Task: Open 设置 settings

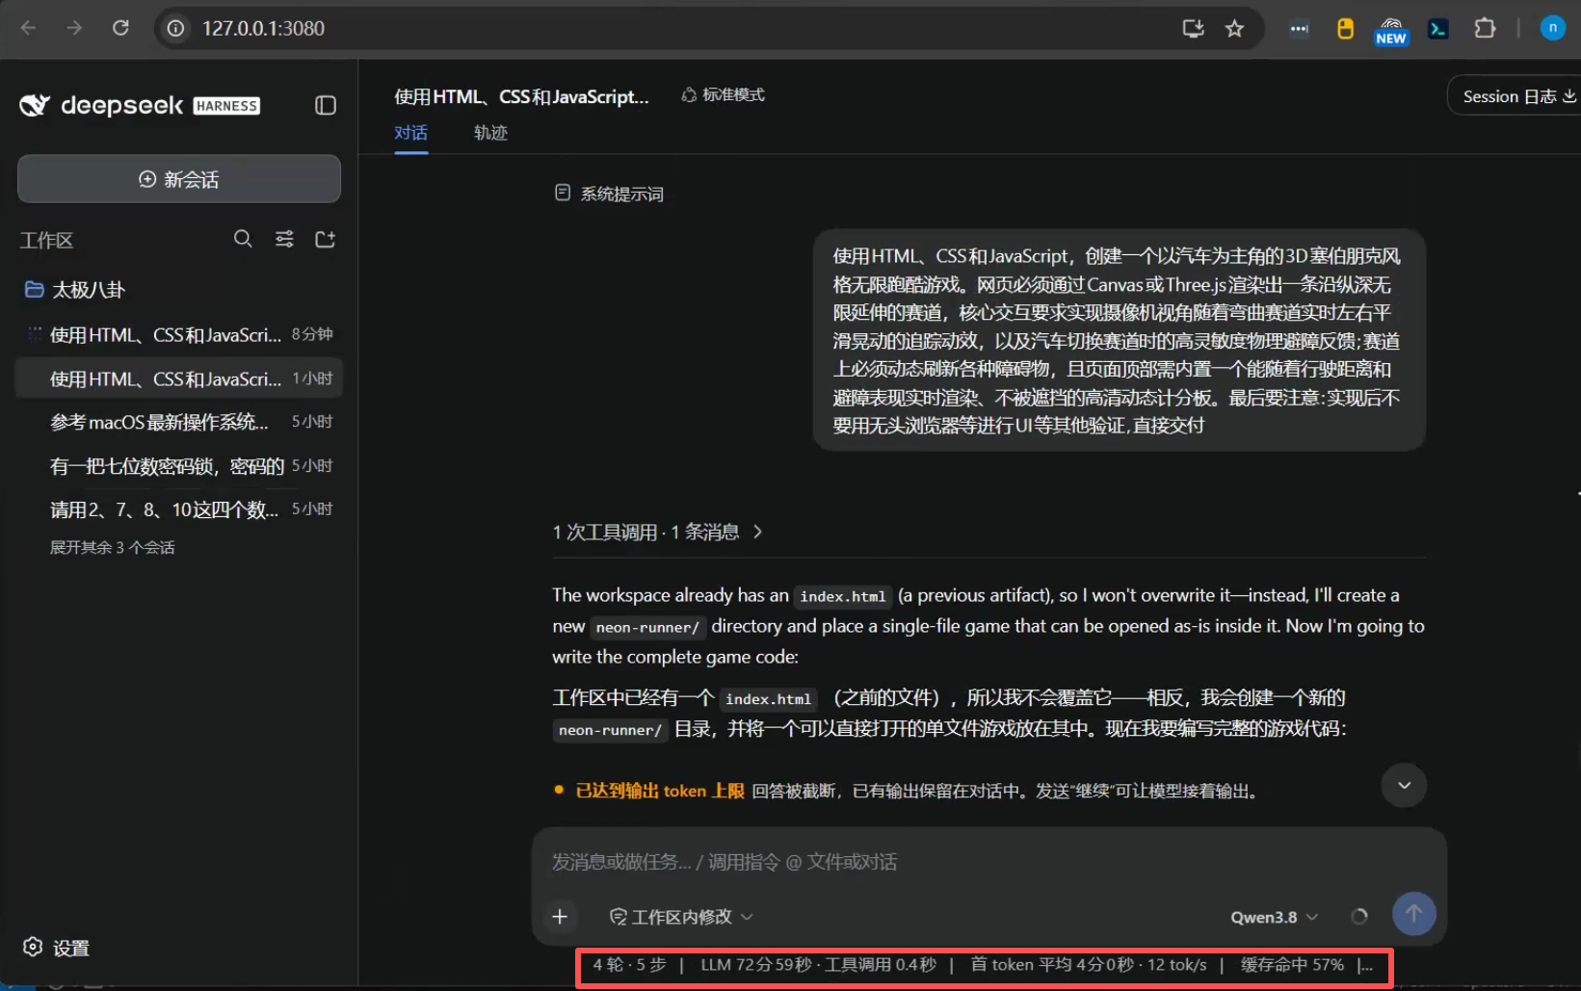Action: click(57, 948)
